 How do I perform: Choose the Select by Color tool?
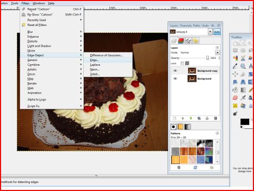(x=235, y=58)
